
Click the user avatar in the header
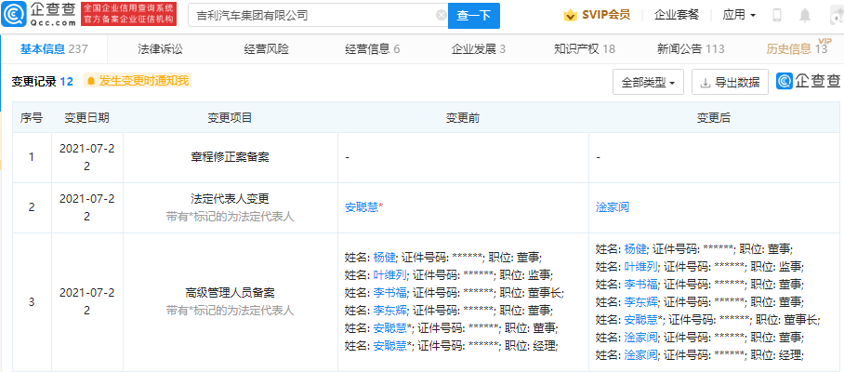(834, 16)
